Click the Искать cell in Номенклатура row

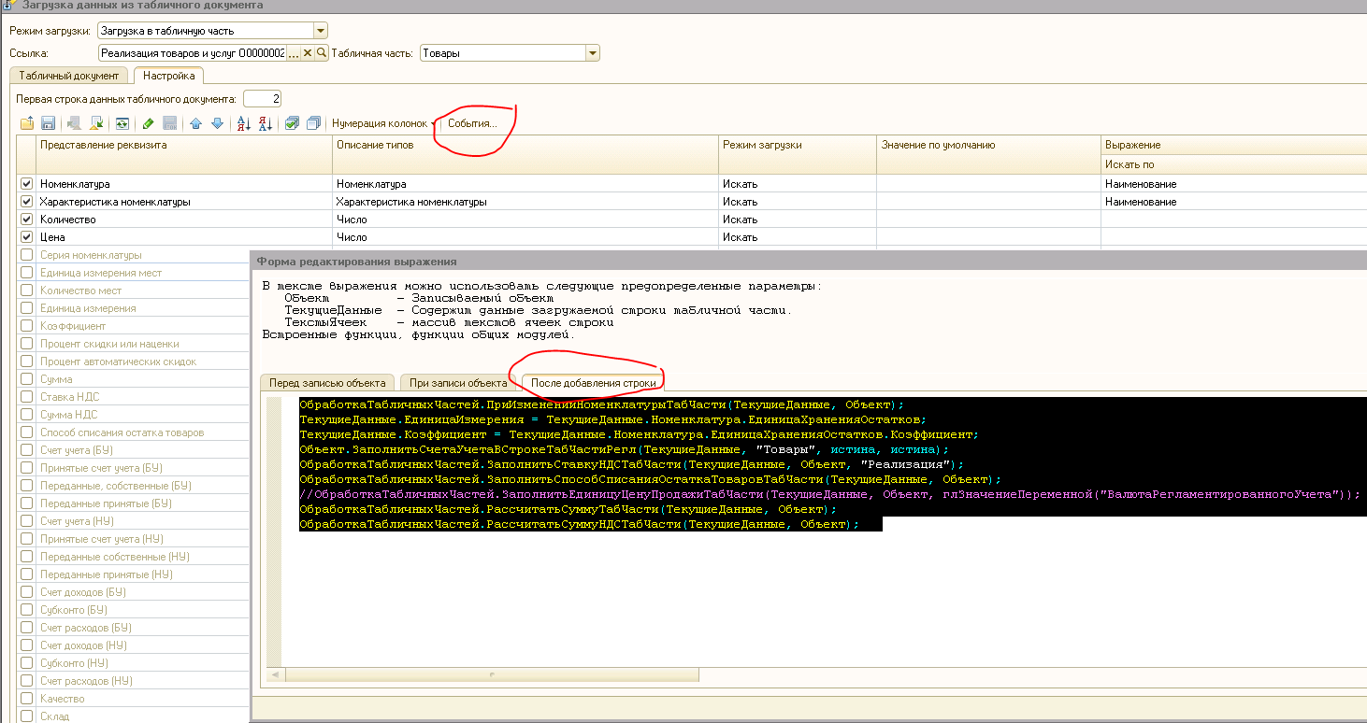click(x=798, y=184)
